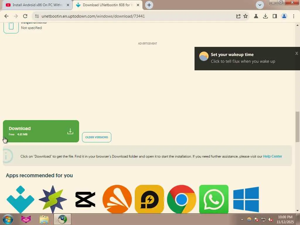Bookmark this page with the star
The image size is (300, 225).
(x=246, y=16)
